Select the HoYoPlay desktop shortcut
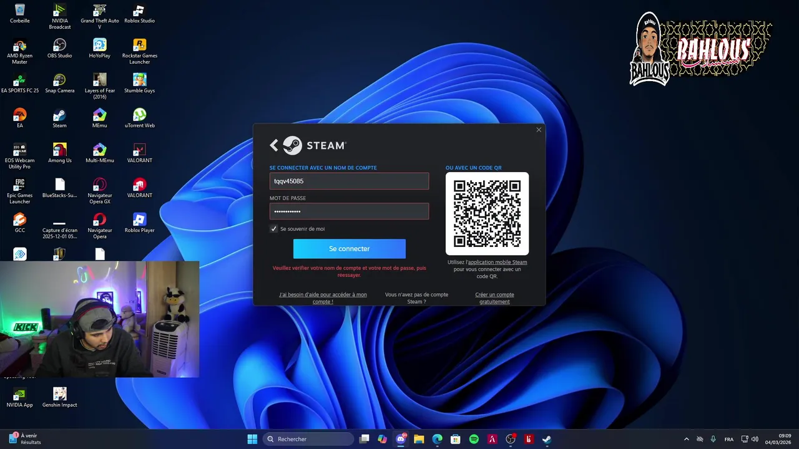This screenshot has height=449, width=799. (x=100, y=49)
